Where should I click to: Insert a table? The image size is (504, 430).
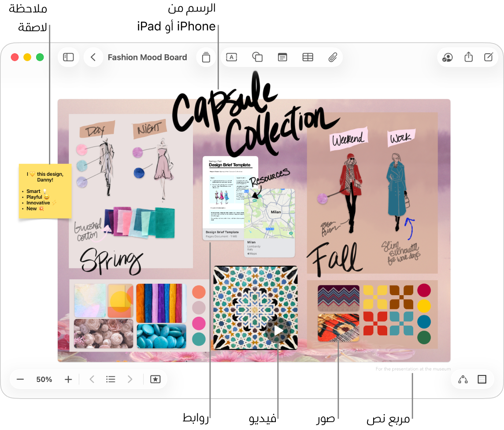click(308, 57)
